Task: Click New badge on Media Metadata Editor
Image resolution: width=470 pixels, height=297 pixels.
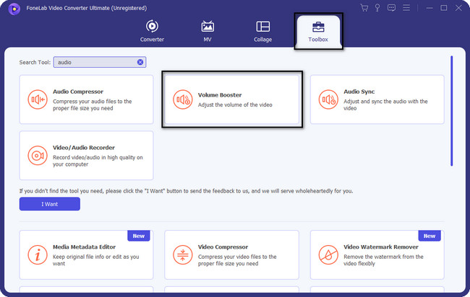Action: click(139, 236)
